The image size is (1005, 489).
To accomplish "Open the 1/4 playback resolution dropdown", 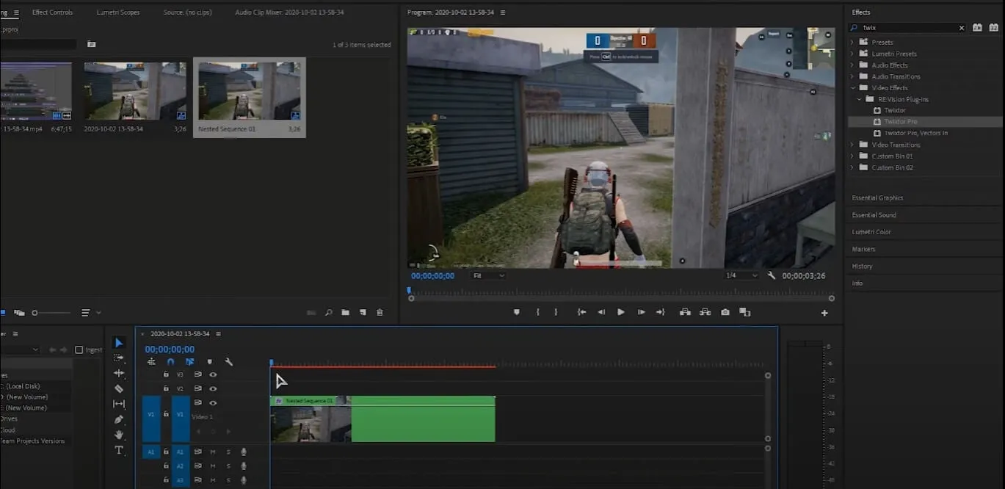I will point(741,275).
